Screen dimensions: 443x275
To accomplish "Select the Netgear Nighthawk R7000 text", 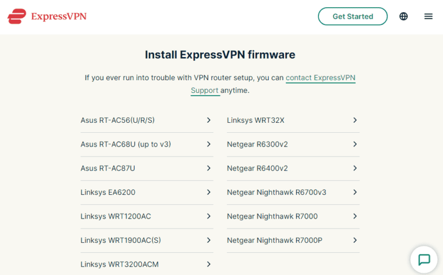I will pos(272,216).
